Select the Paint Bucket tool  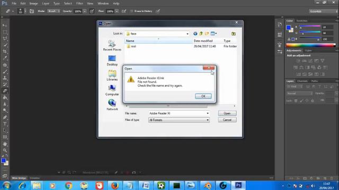point(5,97)
